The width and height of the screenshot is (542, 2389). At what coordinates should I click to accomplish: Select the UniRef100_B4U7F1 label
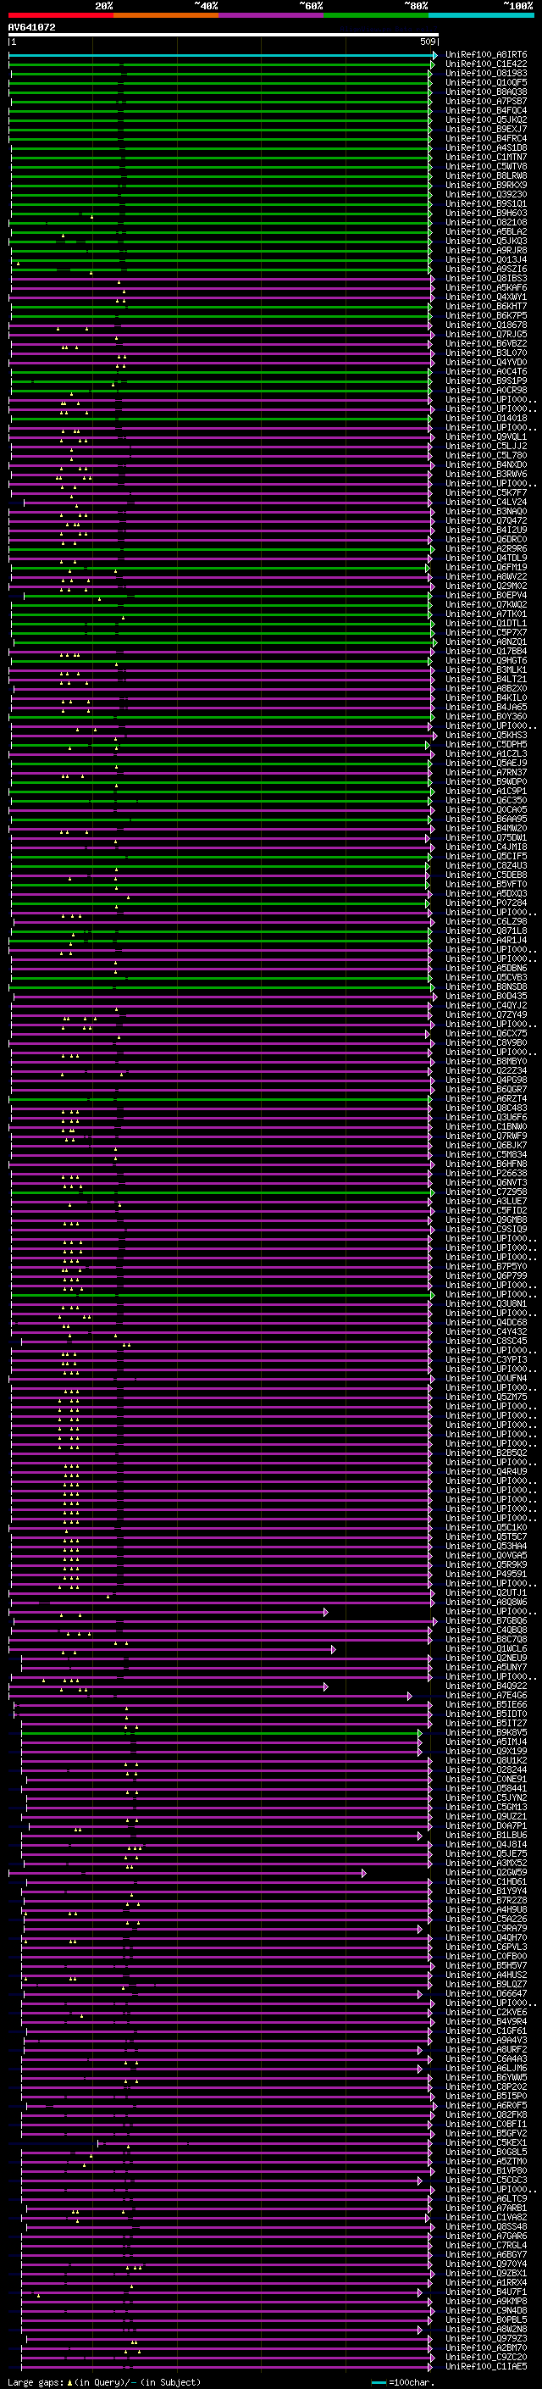(x=486, y=2292)
